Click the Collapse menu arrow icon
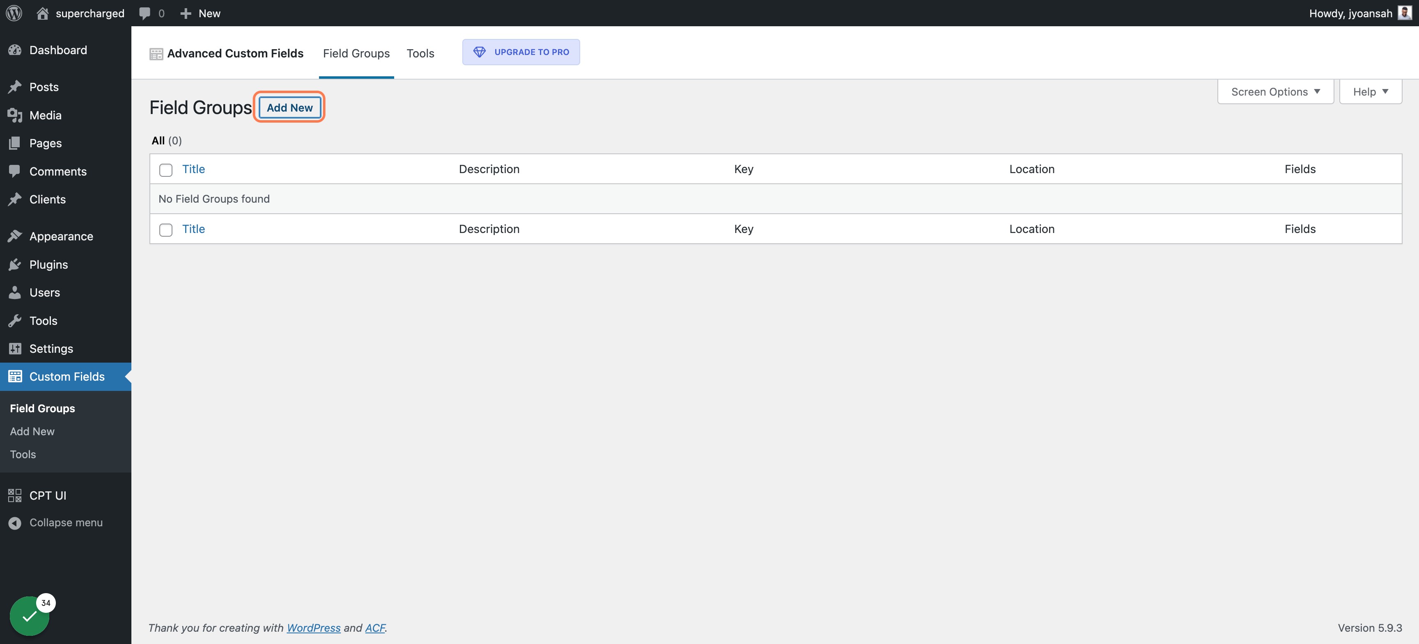Viewport: 1419px width, 644px height. click(x=15, y=523)
